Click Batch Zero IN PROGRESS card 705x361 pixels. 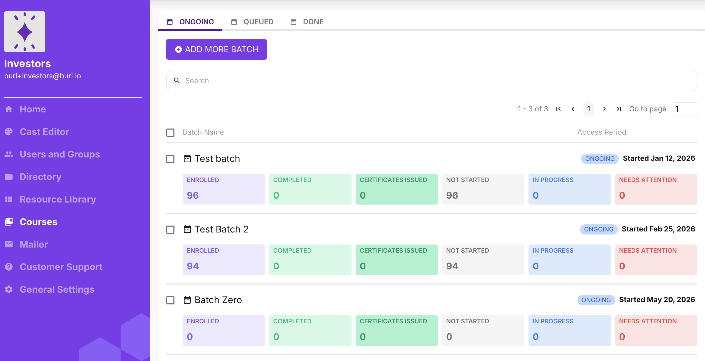(570, 331)
